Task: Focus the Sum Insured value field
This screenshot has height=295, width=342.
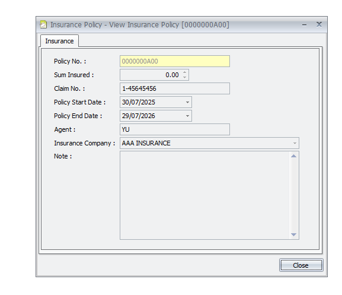Action: pyautogui.click(x=151, y=75)
